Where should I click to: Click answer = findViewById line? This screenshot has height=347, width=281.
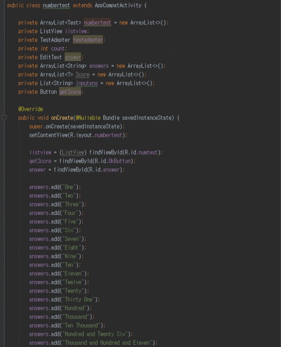[x=77, y=170]
